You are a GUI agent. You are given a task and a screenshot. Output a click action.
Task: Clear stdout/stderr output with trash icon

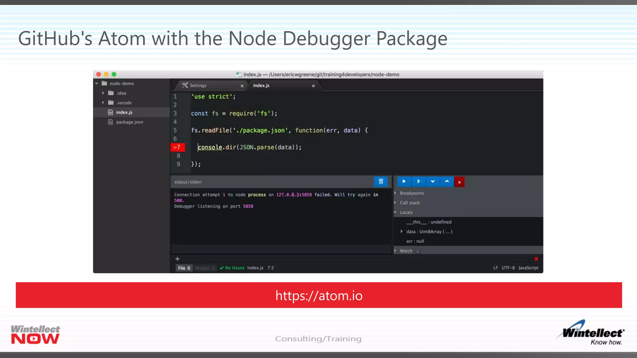[x=381, y=181]
